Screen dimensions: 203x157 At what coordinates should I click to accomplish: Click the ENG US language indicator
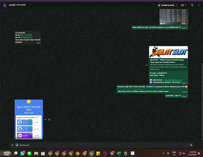[174, 153]
